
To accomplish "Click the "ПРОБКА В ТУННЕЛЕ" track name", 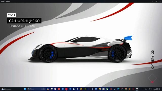I will [x=22, y=26].
